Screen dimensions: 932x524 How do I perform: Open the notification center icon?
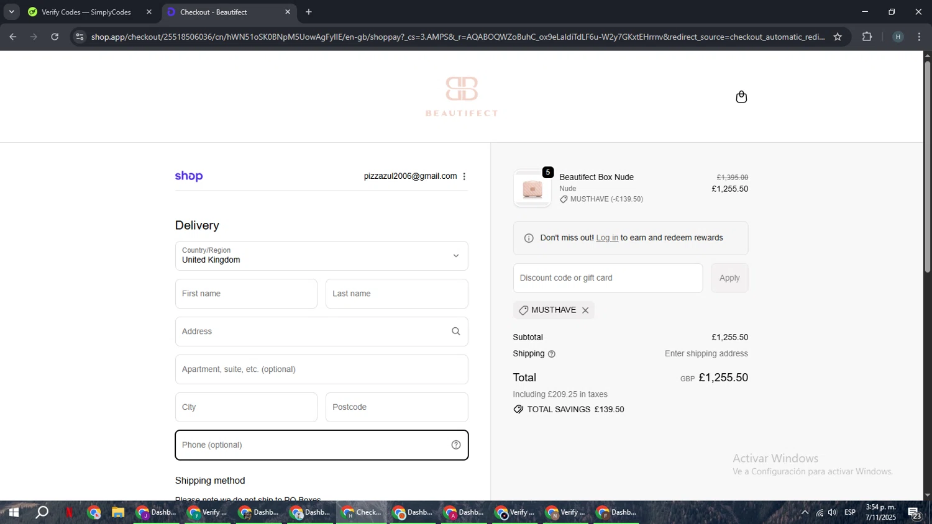915,513
